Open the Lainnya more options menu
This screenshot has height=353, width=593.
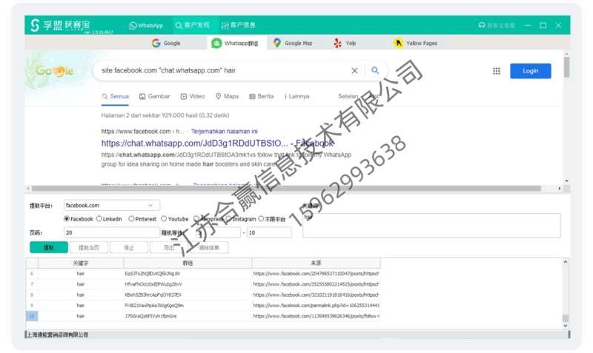(x=296, y=96)
